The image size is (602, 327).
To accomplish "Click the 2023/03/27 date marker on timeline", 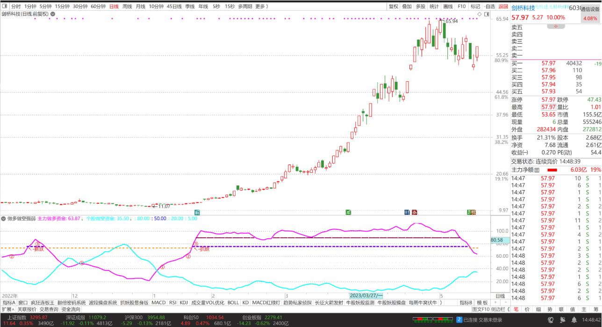I will [x=367, y=296].
